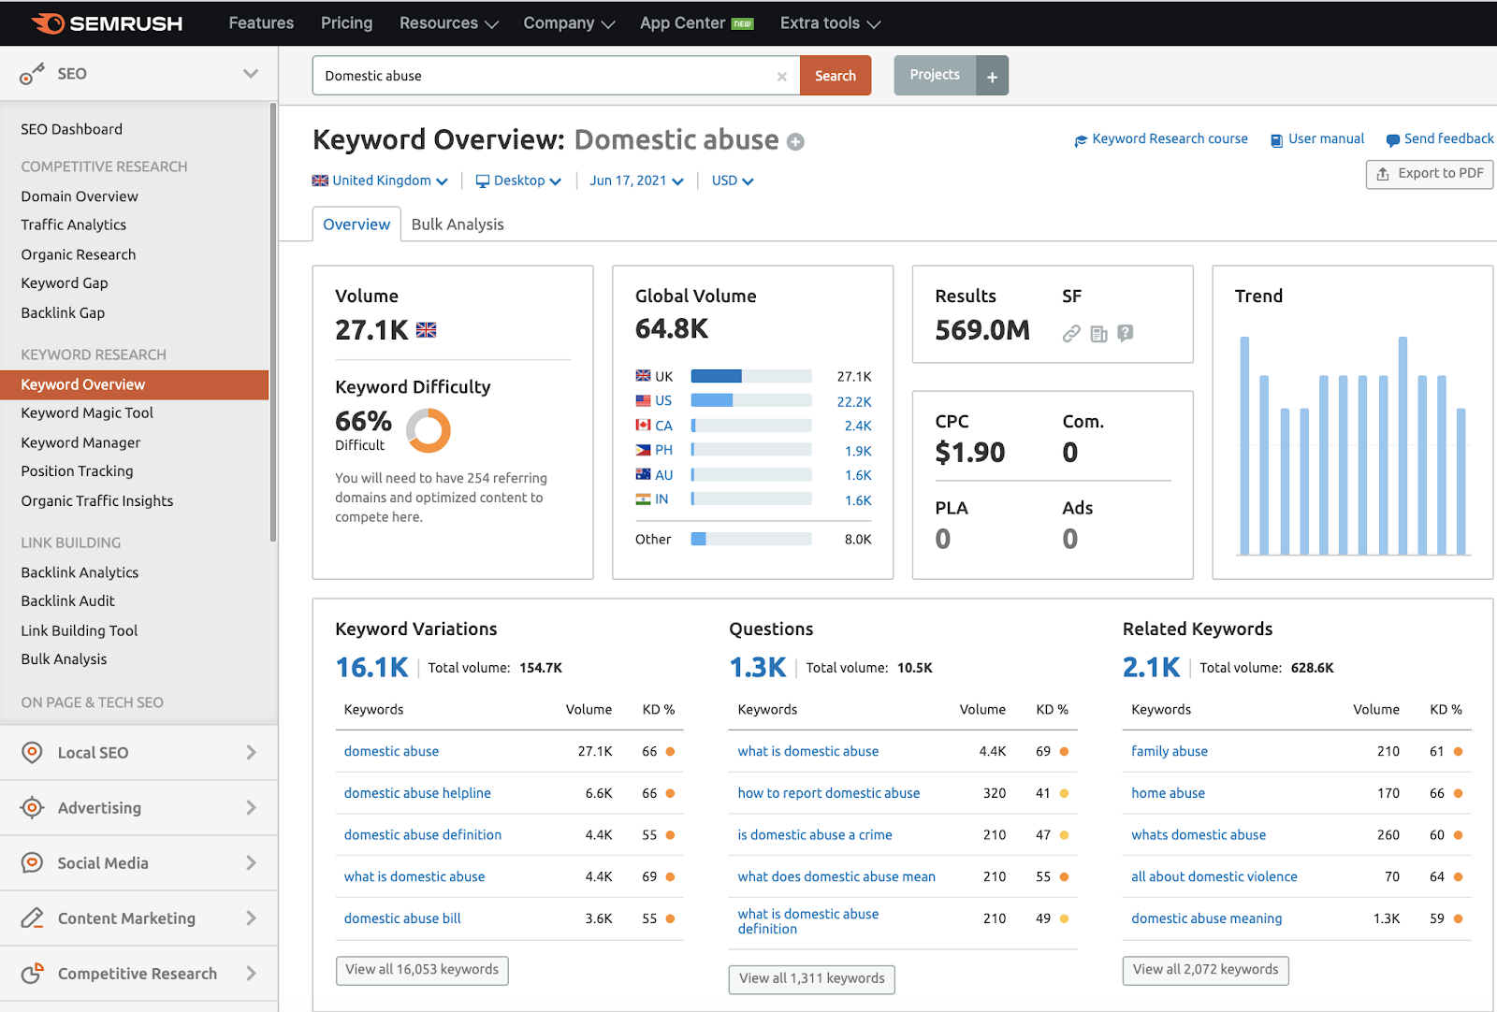Click the US flag in Global Volume
1497x1012 pixels.
(x=643, y=401)
